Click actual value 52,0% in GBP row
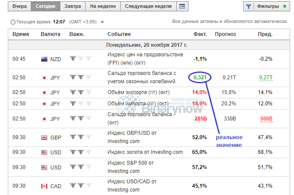Screen dimensions: 294x195 pos(199,137)
